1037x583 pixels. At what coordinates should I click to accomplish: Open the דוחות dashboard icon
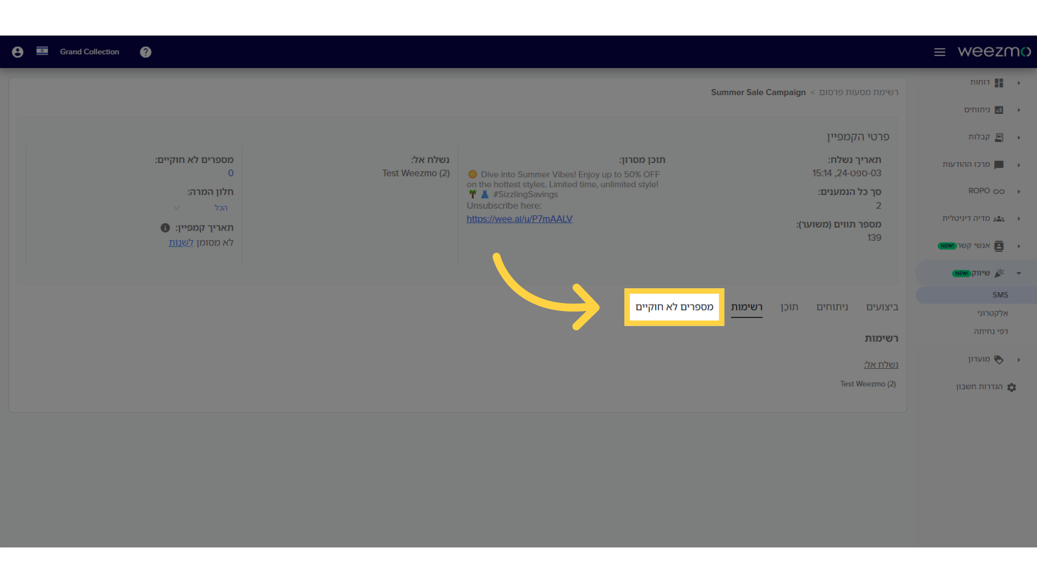999,83
